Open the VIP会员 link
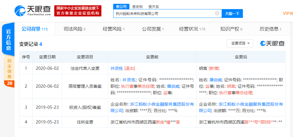The image size is (293, 137). tap(288, 13)
